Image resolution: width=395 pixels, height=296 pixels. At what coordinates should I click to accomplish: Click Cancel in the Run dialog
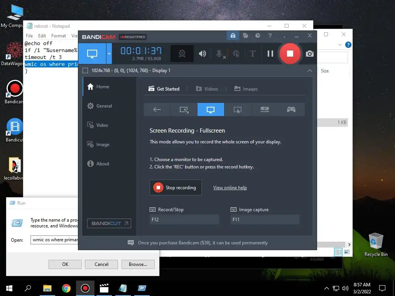(101, 264)
